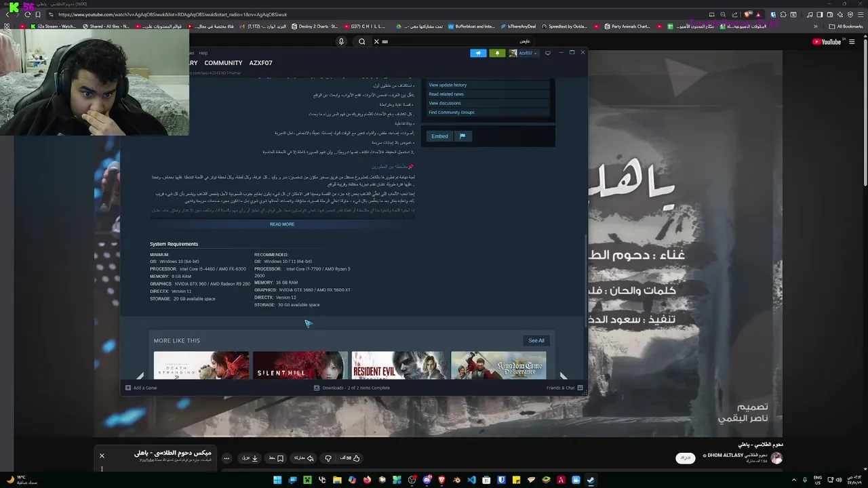Viewport: 868px width, 488px height.
Task: Open Steam Help menu
Action: [203, 53]
